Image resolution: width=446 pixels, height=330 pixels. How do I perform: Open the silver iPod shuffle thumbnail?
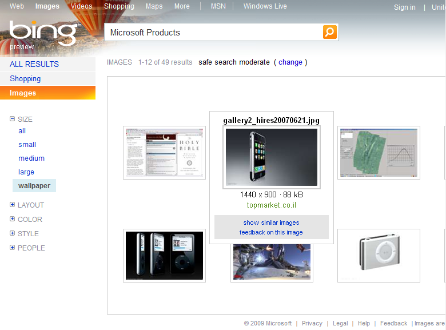tap(379, 256)
